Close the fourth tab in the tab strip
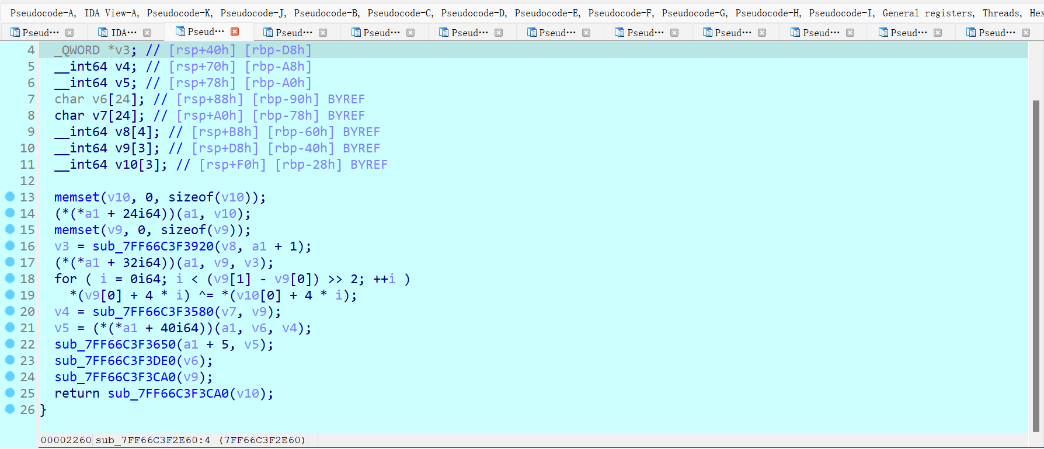1044x449 pixels. pyautogui.click(x=323, y=33)
